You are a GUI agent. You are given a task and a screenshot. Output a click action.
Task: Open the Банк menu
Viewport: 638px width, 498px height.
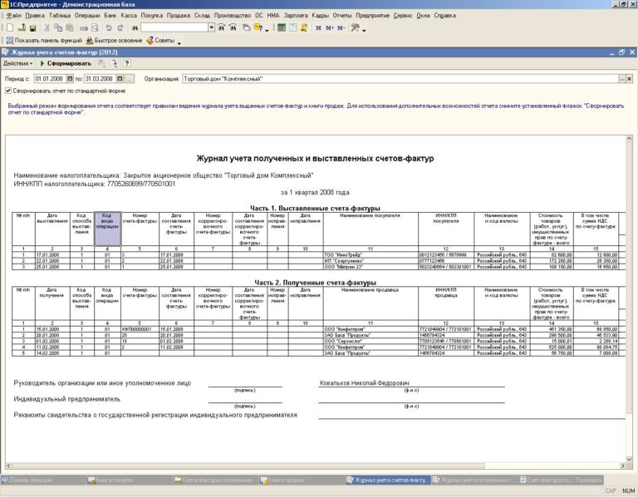coord(110,16)
